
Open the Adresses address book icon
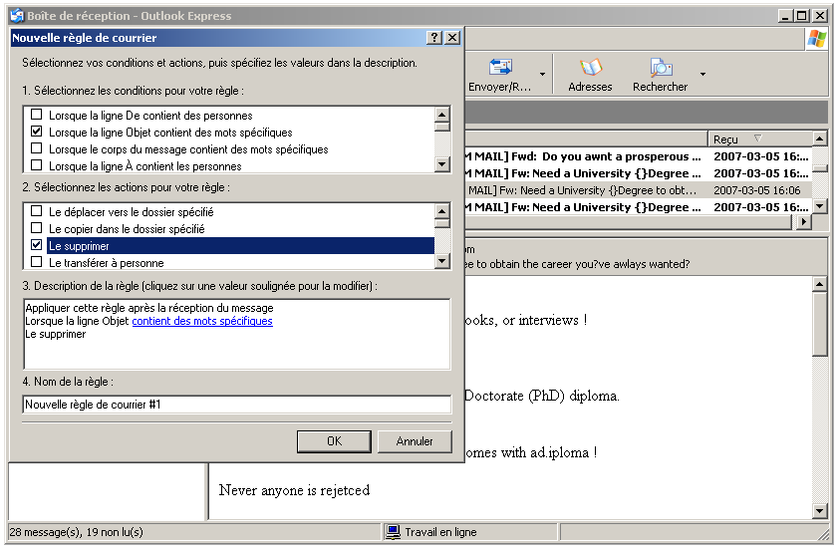pyautogui.click(x=591, y=67)
